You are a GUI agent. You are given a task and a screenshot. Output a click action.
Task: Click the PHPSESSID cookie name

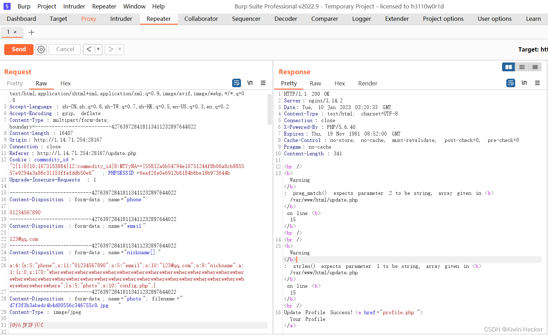121,173
